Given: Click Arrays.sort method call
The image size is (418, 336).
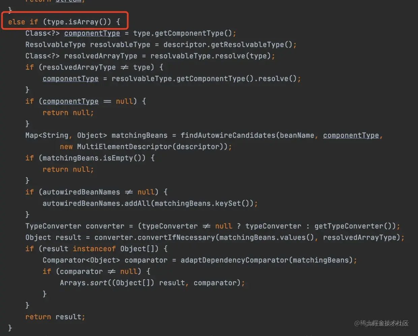Looking at the screenshot, I should tap(84, 283).
